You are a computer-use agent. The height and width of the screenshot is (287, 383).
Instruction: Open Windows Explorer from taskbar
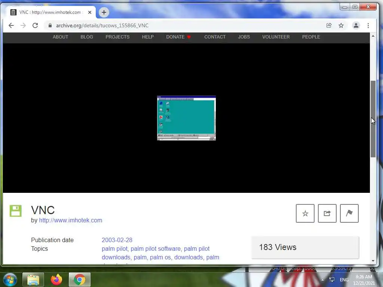point(33,280)
